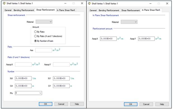Click the AssopX input field
This screenshot has width=173, height=109.
23,64
